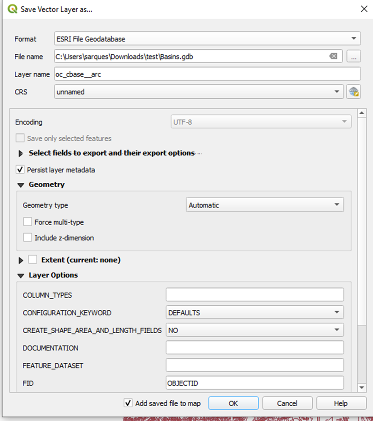373x421 pixels.
Task: Expand Select fields to export section
Action: tap(20, 153)
